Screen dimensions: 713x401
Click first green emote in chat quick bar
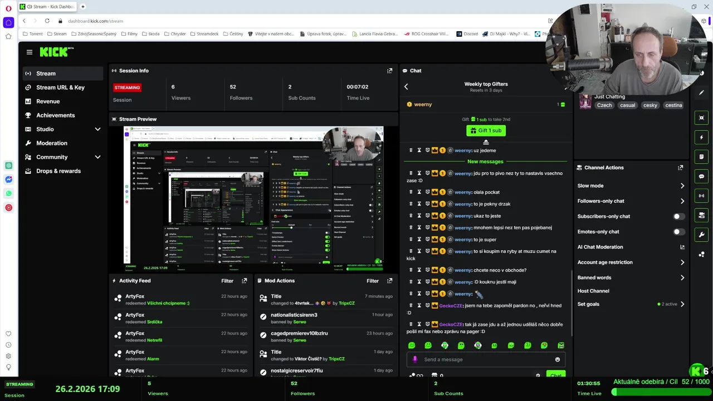point(412,346)
